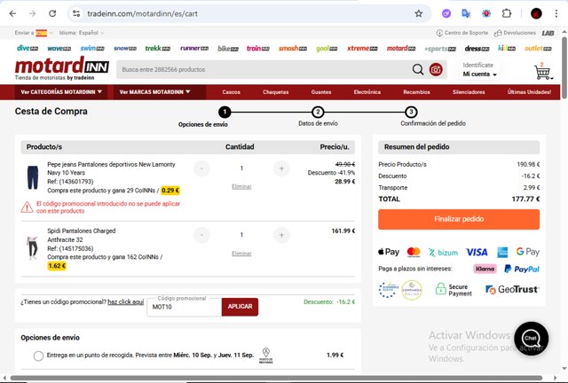The width and height of the screenshot is (568, 383).
Task: Open the Chrome three-dot menu
Action: pos(556,13)
